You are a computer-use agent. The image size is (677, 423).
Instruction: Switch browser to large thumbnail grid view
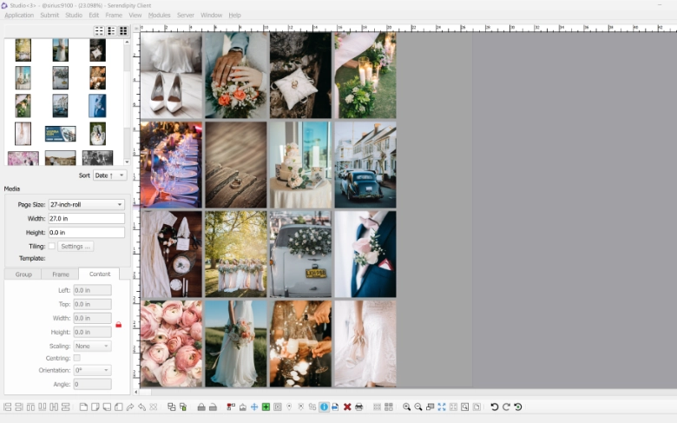(x=123, y=31)
